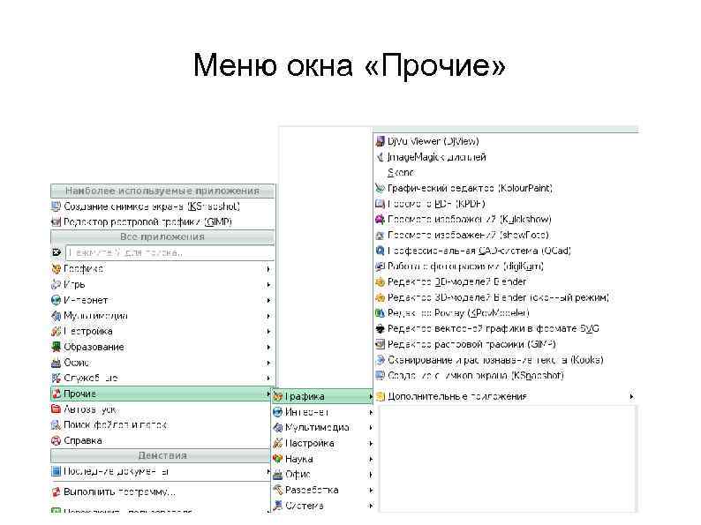
Task: Expand Мультимедиа arrow in main menu
Action: [x=268, y=316]
